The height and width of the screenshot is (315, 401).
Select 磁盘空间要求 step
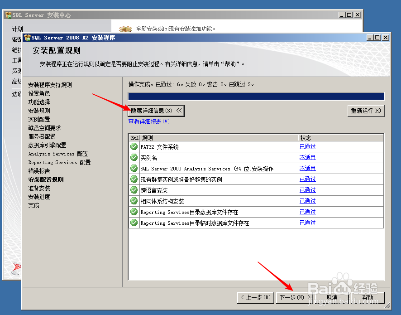[x=44, y=128]
